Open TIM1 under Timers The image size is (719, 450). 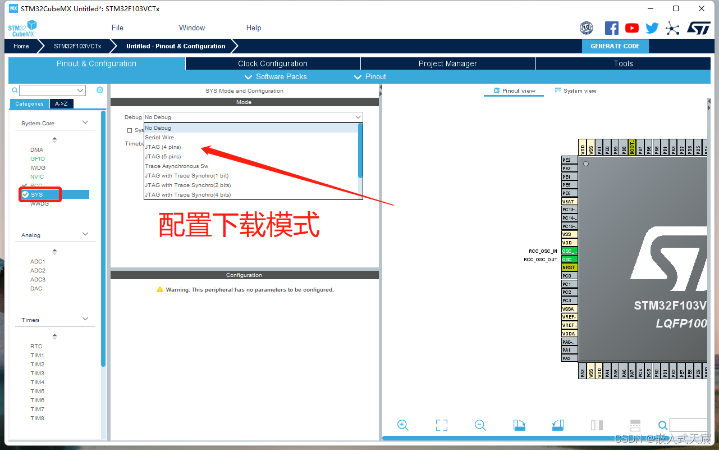(37, 355)
